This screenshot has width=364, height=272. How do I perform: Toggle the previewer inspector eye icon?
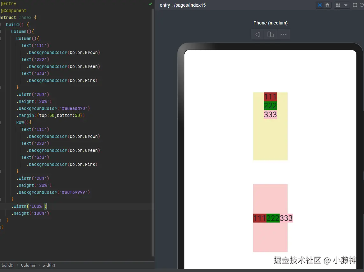click(x=320, y=5)
